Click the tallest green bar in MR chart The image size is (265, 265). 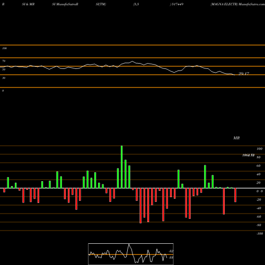(x=122, y=167)
